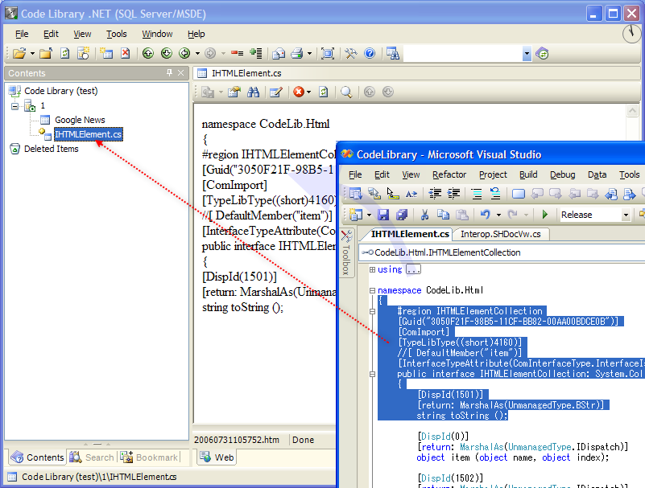
Task: Open the Toolbox side tab in Visual Studio
Action: 346,253
